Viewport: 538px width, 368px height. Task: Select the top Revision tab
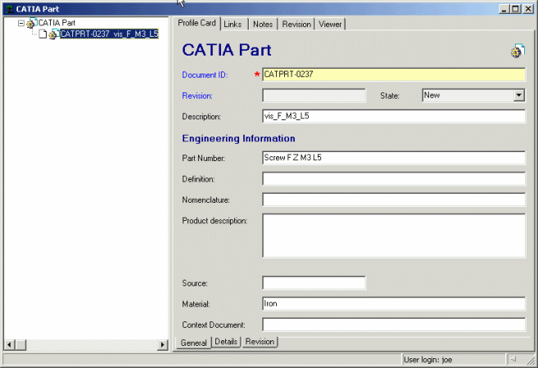pos(296,24)
